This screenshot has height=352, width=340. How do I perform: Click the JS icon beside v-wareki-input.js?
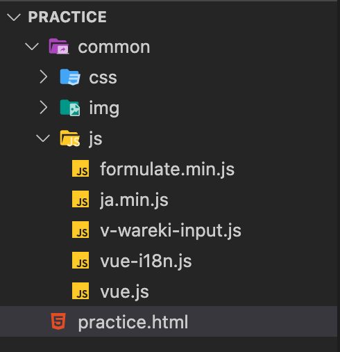pyautogui.click(x=80, y=230)
